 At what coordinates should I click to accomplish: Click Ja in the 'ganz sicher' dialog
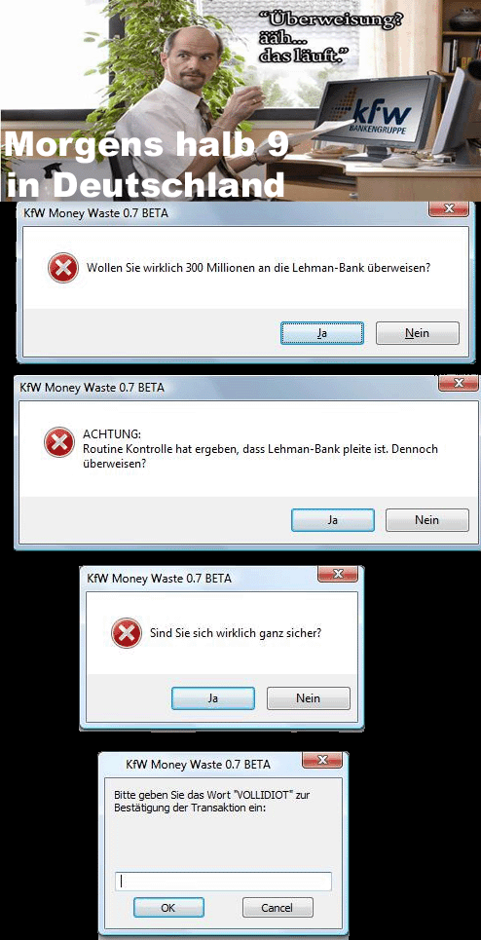(x=212, y=697)
